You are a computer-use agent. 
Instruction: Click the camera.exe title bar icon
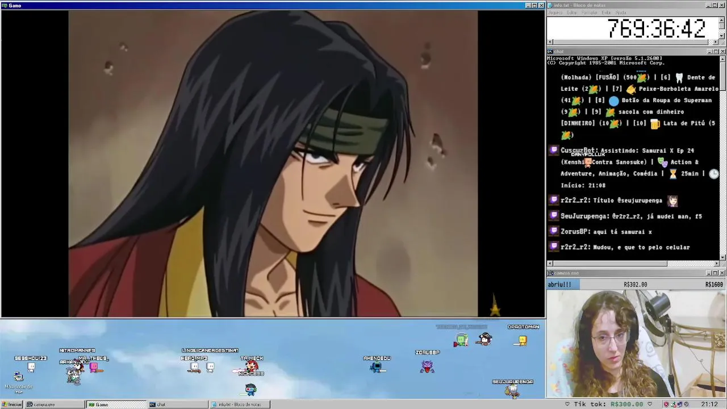click(550, 273)
